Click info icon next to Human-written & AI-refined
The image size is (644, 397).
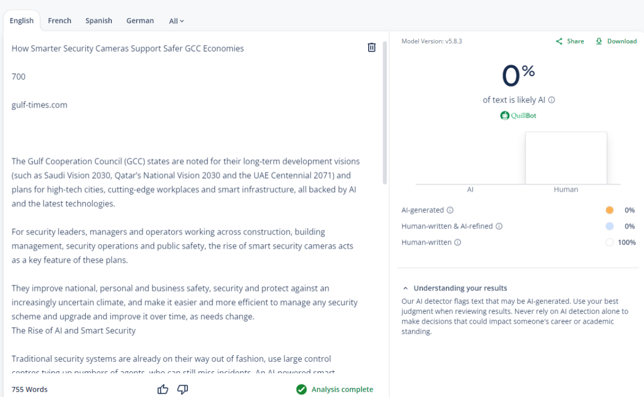click(499, 226)
